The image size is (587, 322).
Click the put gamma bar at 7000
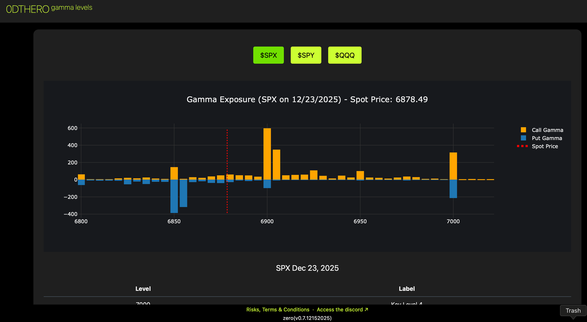[x=453, y=189]
